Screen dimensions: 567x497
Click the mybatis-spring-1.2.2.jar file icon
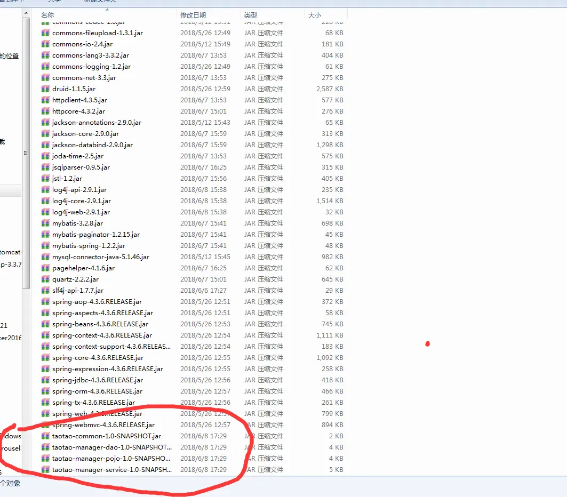(x=45, y=246)
